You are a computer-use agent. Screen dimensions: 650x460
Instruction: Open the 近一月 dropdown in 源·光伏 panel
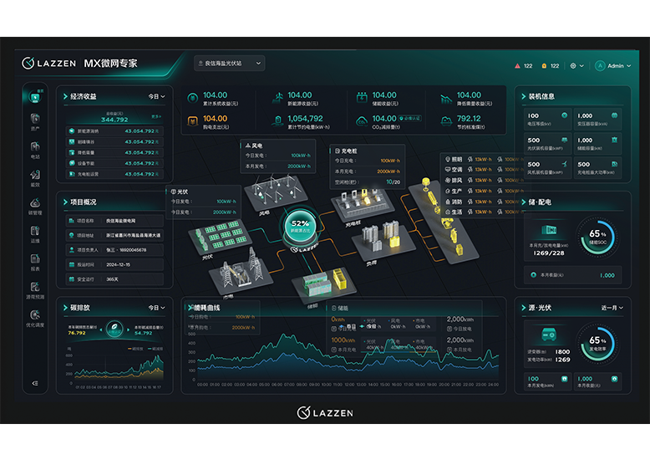612,308
